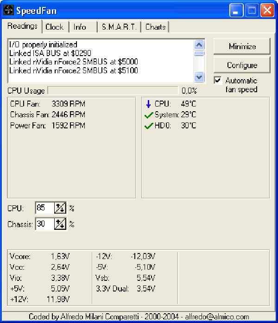Click log line 'Linked nVidia nForce2 SMBUS at $5100'
This screenshot has height=323, width=278.
click(x=74, y=70)
